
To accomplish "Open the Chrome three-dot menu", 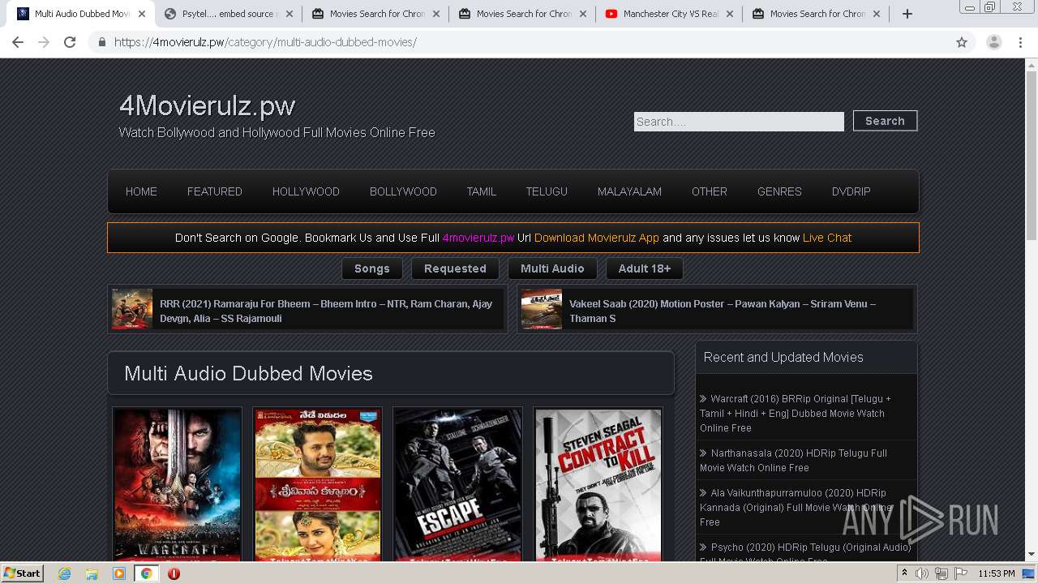I will (x=1020, y=42).
